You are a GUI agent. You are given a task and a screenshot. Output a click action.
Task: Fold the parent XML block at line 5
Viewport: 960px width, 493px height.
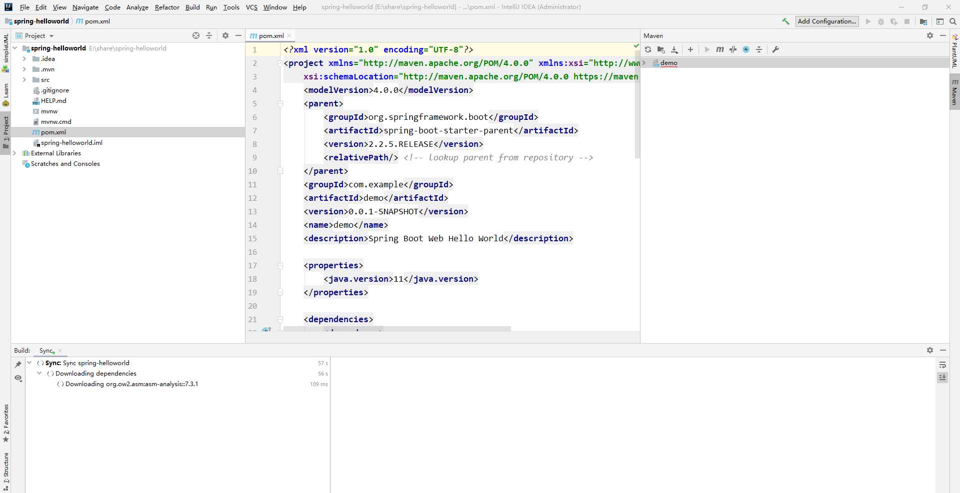pyautogui.click(x=280, y=104)
